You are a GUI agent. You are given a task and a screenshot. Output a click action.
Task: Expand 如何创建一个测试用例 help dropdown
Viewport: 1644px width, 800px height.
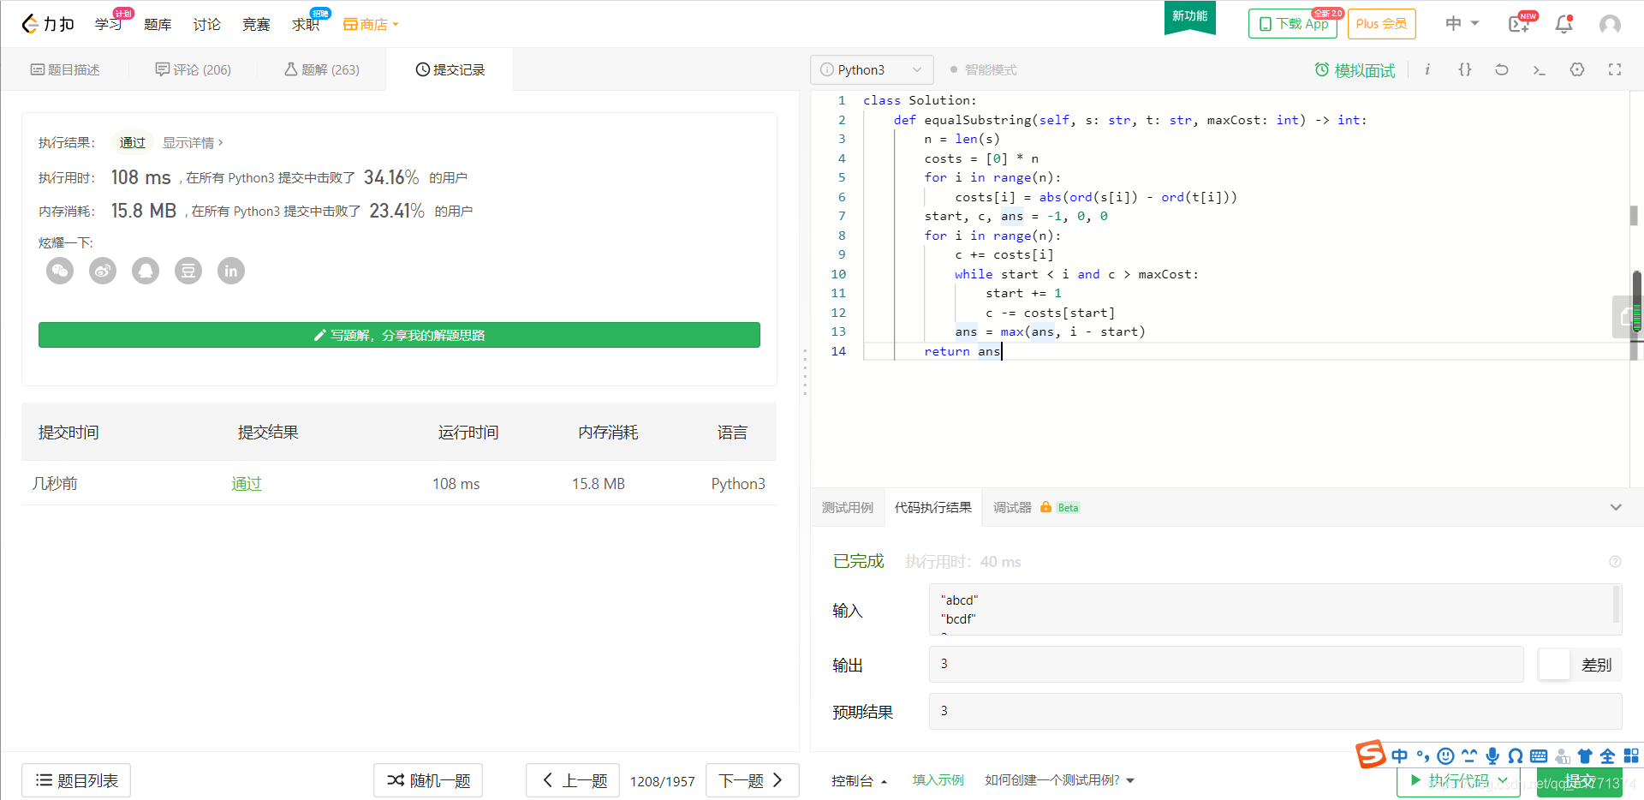(x=1059, y=780)
